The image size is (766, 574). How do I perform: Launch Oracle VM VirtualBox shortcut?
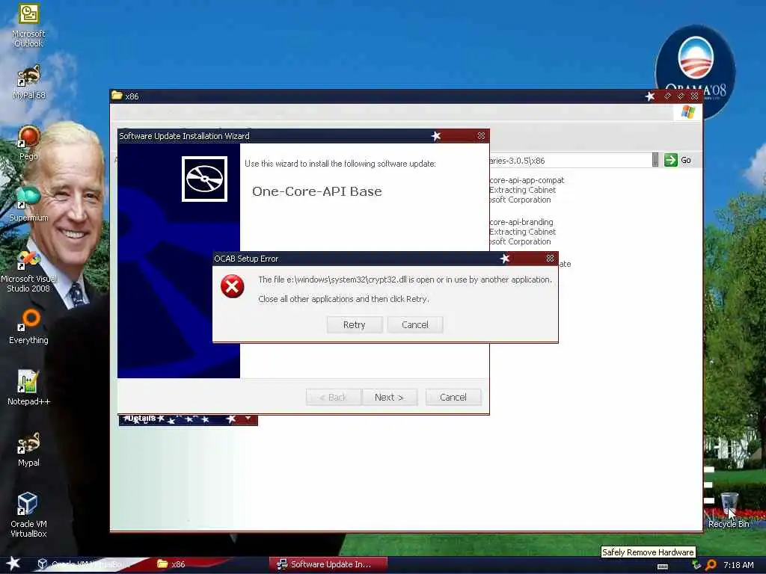click(x=28, y=515)
